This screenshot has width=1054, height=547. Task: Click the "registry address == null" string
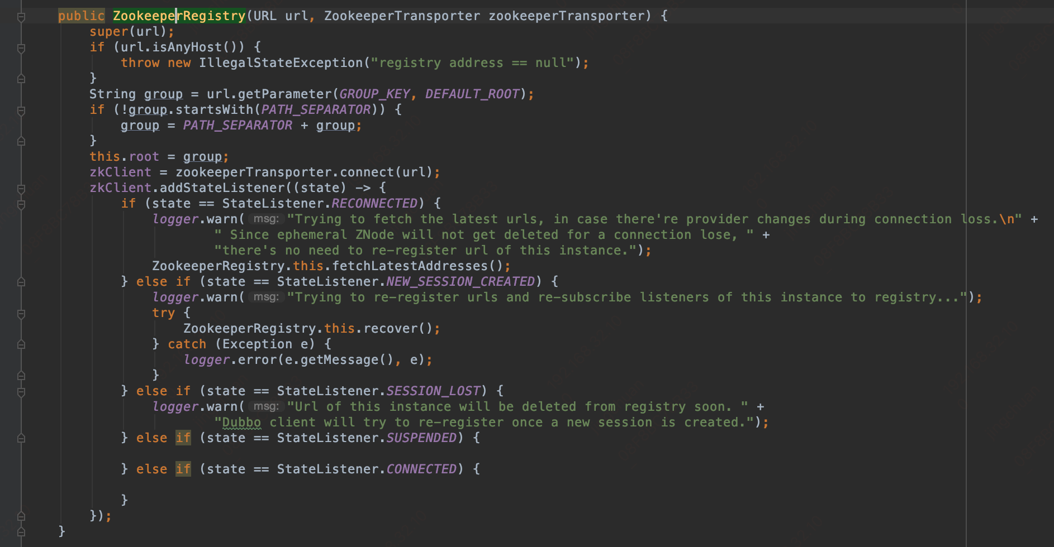473,63
